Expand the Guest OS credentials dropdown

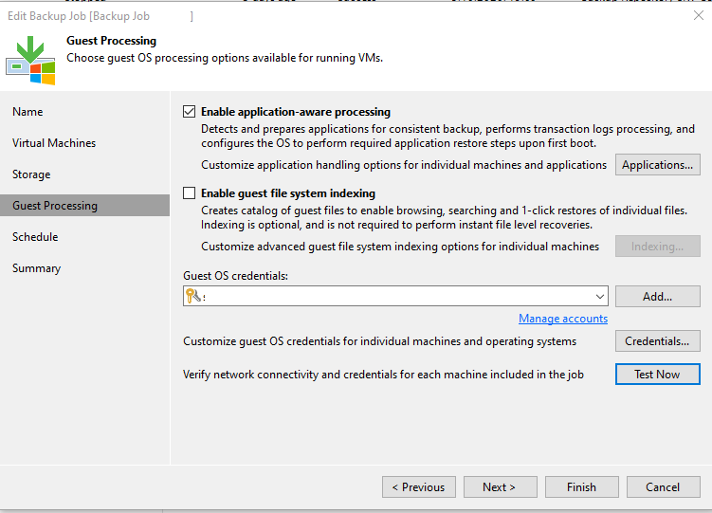point(599,297)
